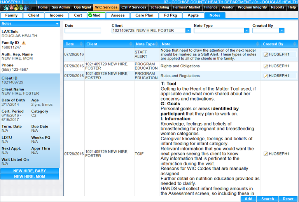Select family member NEW HIRE, BABY
The width and height of the screenshot is (299, 202).
pos(30,171)
